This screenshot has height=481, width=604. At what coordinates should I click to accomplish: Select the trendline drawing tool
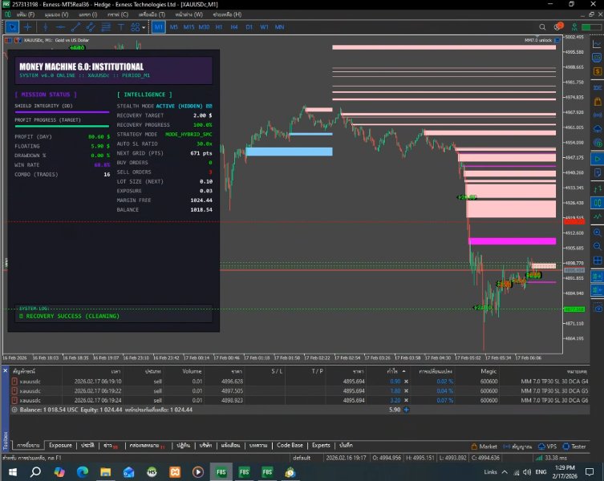(x=75, y=27)
